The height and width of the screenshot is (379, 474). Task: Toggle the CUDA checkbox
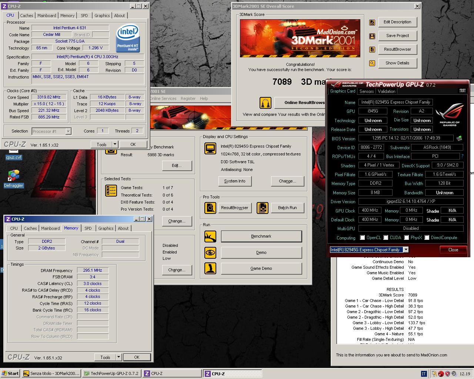point(386,238)
